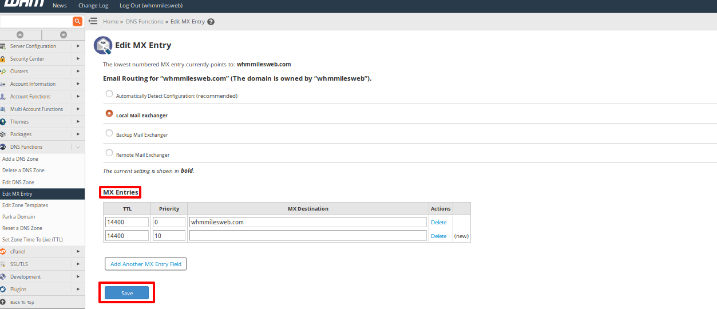Viewport: 717px width, 309px height.
Task: Go to DNS Functions breadcrumb
Action: (145, 22)
